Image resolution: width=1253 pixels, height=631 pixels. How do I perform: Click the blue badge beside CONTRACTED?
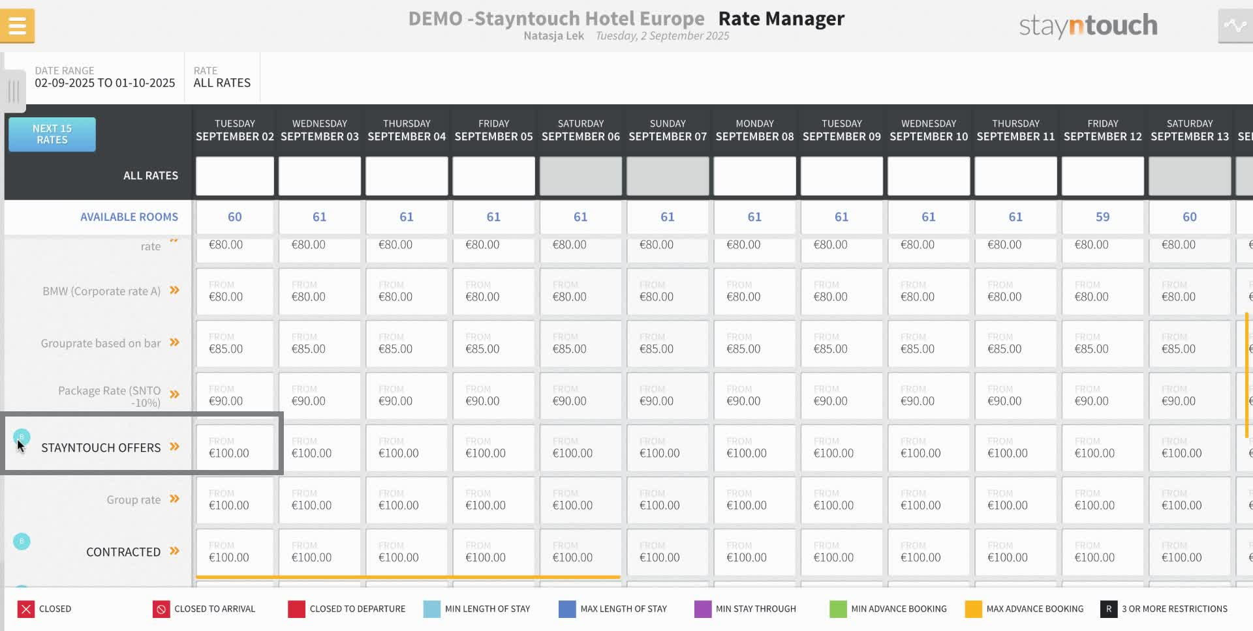coord(22,541)
